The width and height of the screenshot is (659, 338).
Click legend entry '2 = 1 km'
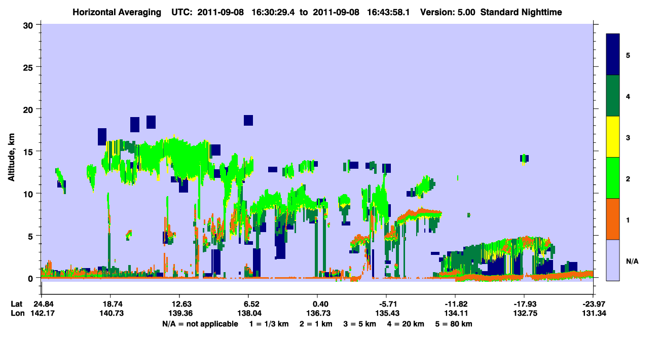(316, 324)
